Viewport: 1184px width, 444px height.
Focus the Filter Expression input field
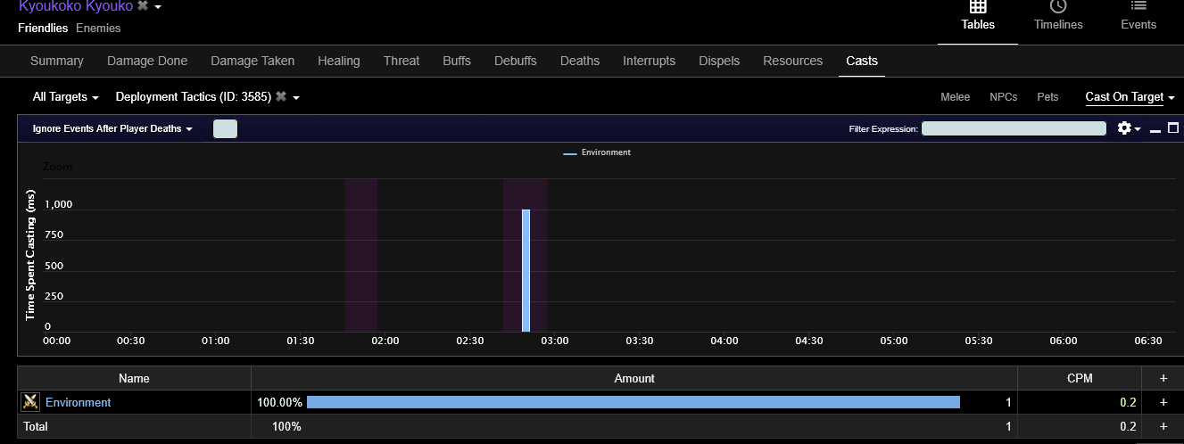pos(1014,128)
